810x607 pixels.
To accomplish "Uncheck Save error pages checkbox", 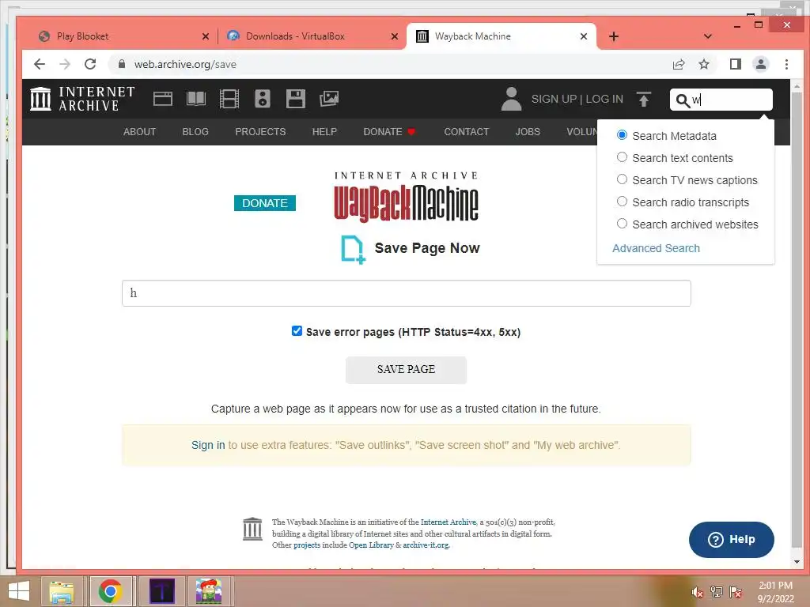I will pyautogui.click(x=297, y=331).
